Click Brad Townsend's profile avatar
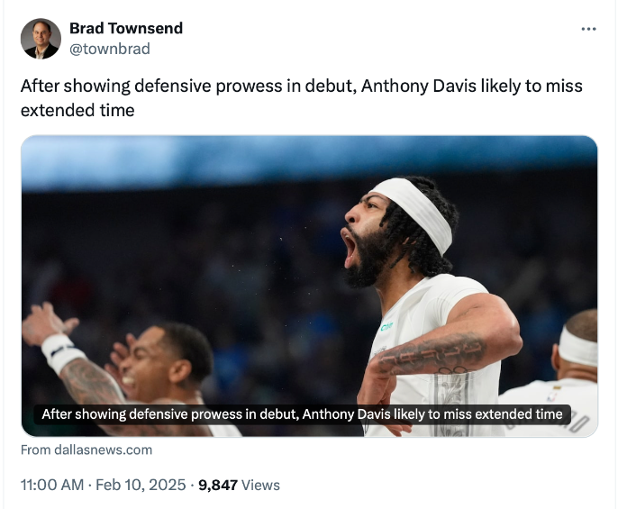Screen dimensions: 618x509 click(x=41, y=39)
